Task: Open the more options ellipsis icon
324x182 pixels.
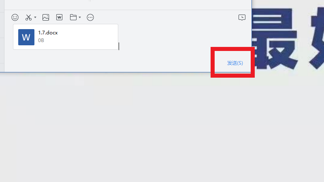Action: [90, 17]
